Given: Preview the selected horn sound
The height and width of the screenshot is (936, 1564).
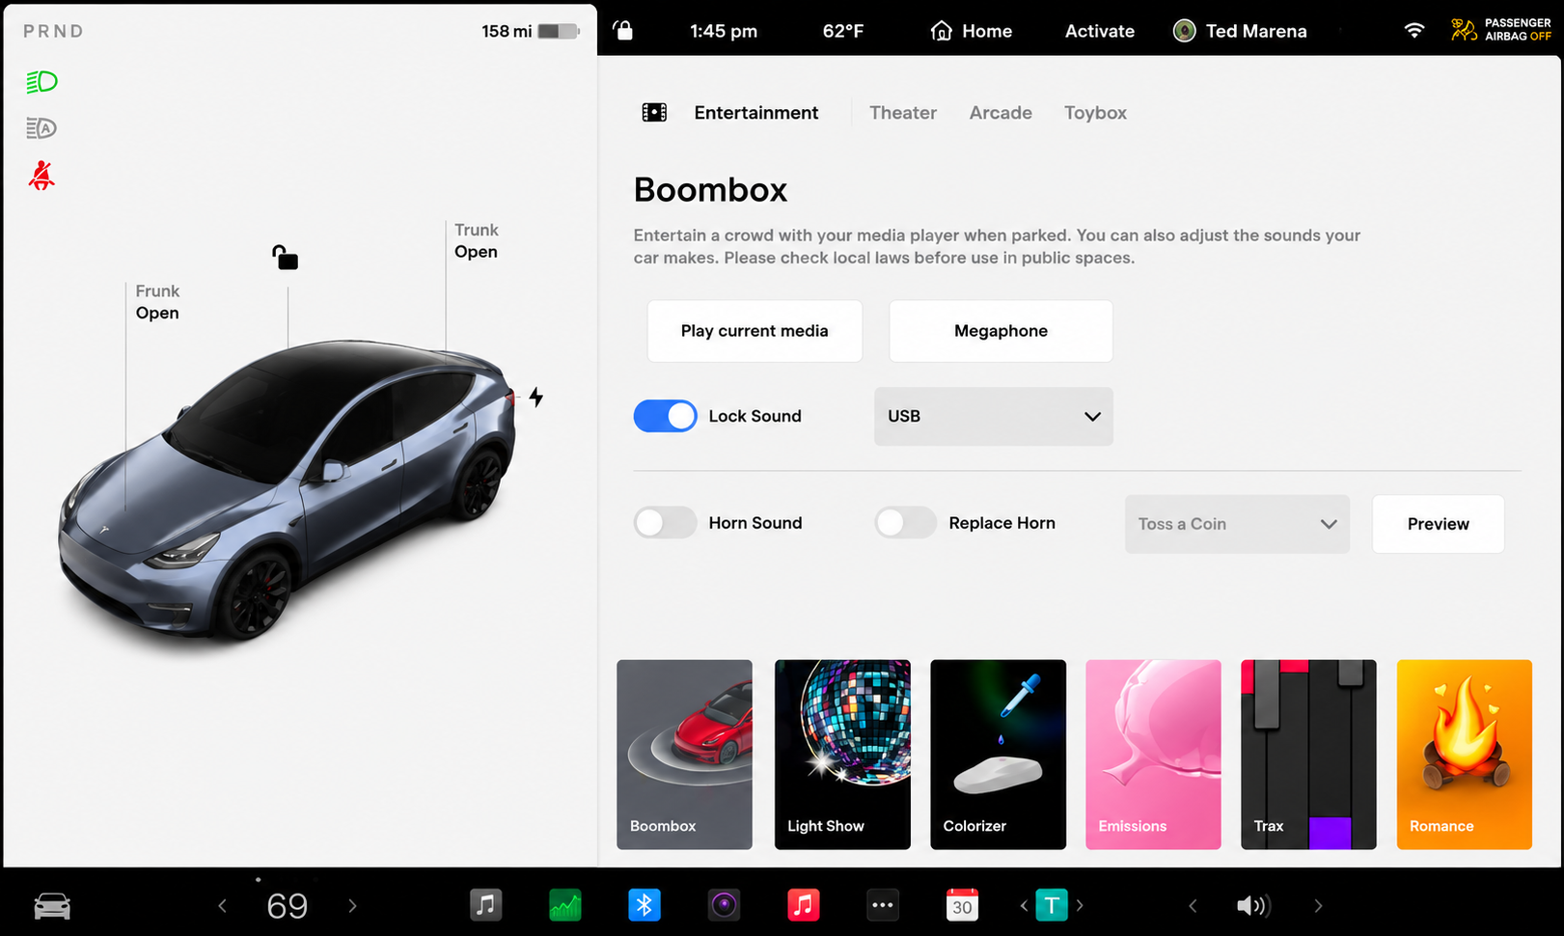Looking at the screenshot, I should coord(1438,524).
